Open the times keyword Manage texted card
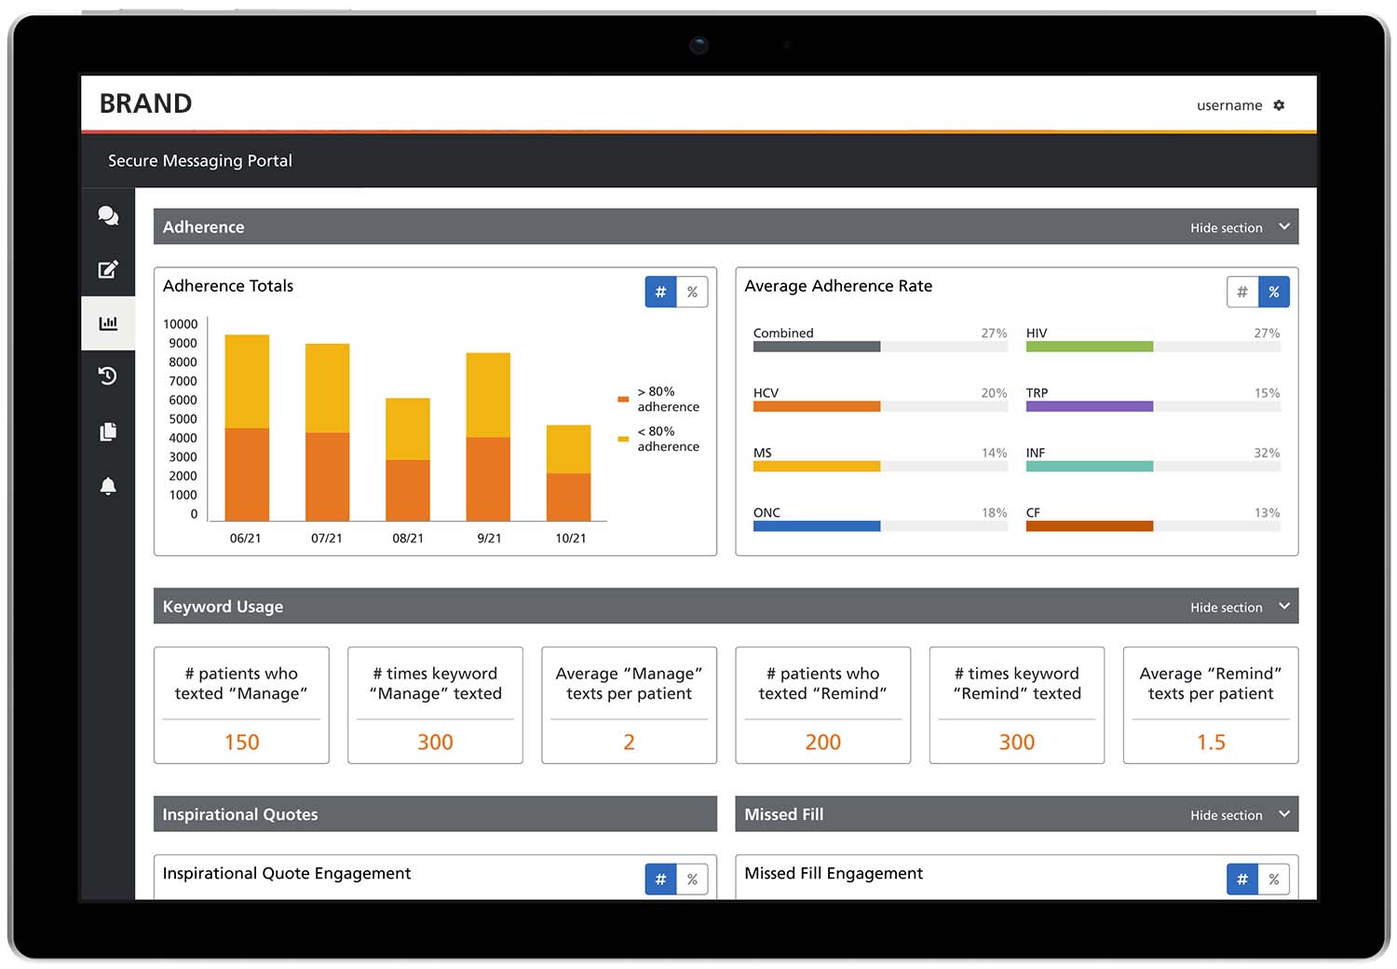This screenshot has height=969, width=1397. point(435,705)
